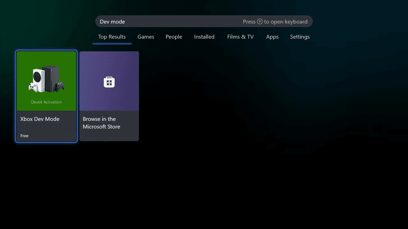Click the white Xbox controller image
Screen dimensions: 408x229
pos(32,87)
